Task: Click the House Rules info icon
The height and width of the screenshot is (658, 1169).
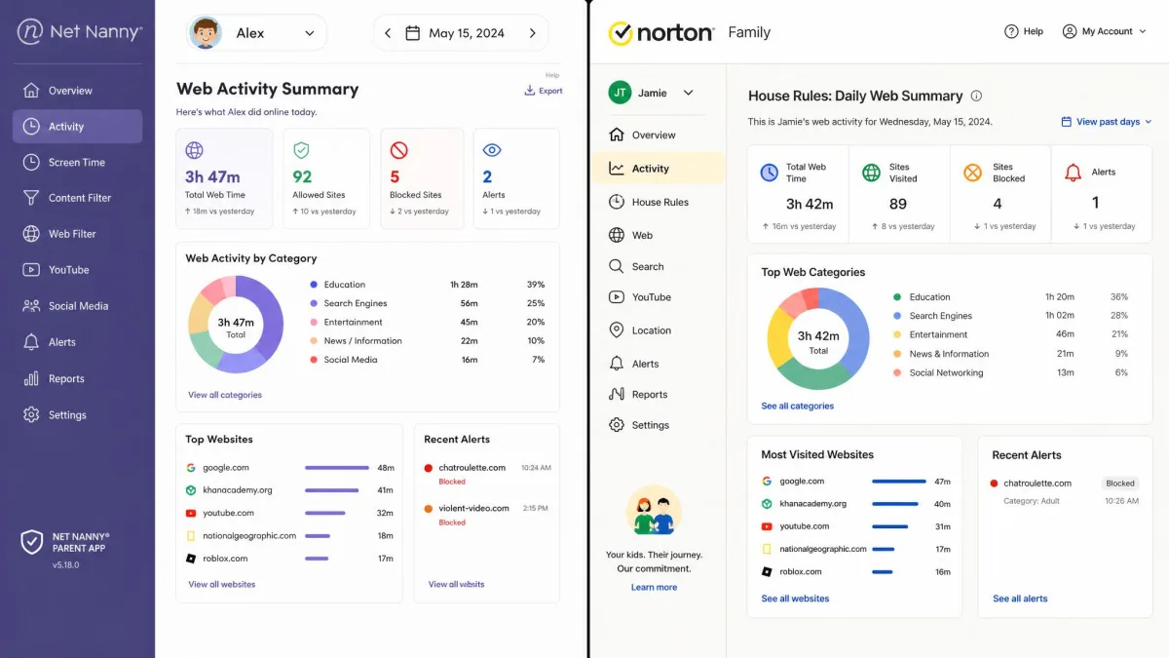Action: [977, 96]
